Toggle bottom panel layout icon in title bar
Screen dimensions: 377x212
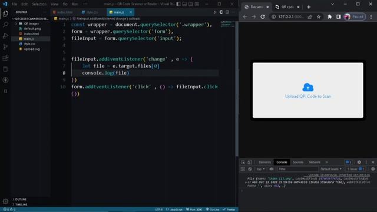(x=184, y=4)
